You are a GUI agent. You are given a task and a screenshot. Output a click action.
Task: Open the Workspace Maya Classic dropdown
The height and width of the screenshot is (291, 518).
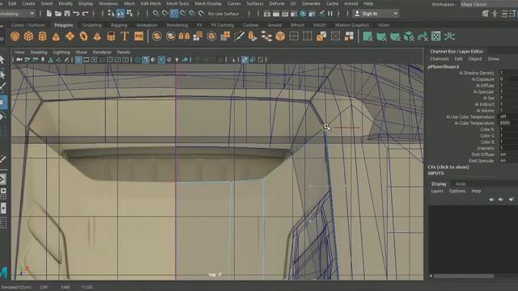click(489, 4)
